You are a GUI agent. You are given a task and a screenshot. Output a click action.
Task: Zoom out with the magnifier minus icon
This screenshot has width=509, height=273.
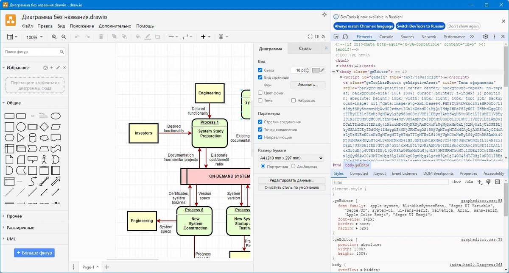(x=64, y=37)
